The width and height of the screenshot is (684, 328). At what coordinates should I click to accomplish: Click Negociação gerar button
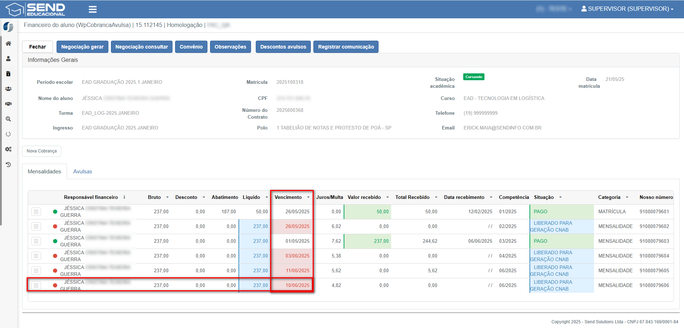[x=82, y=47]
